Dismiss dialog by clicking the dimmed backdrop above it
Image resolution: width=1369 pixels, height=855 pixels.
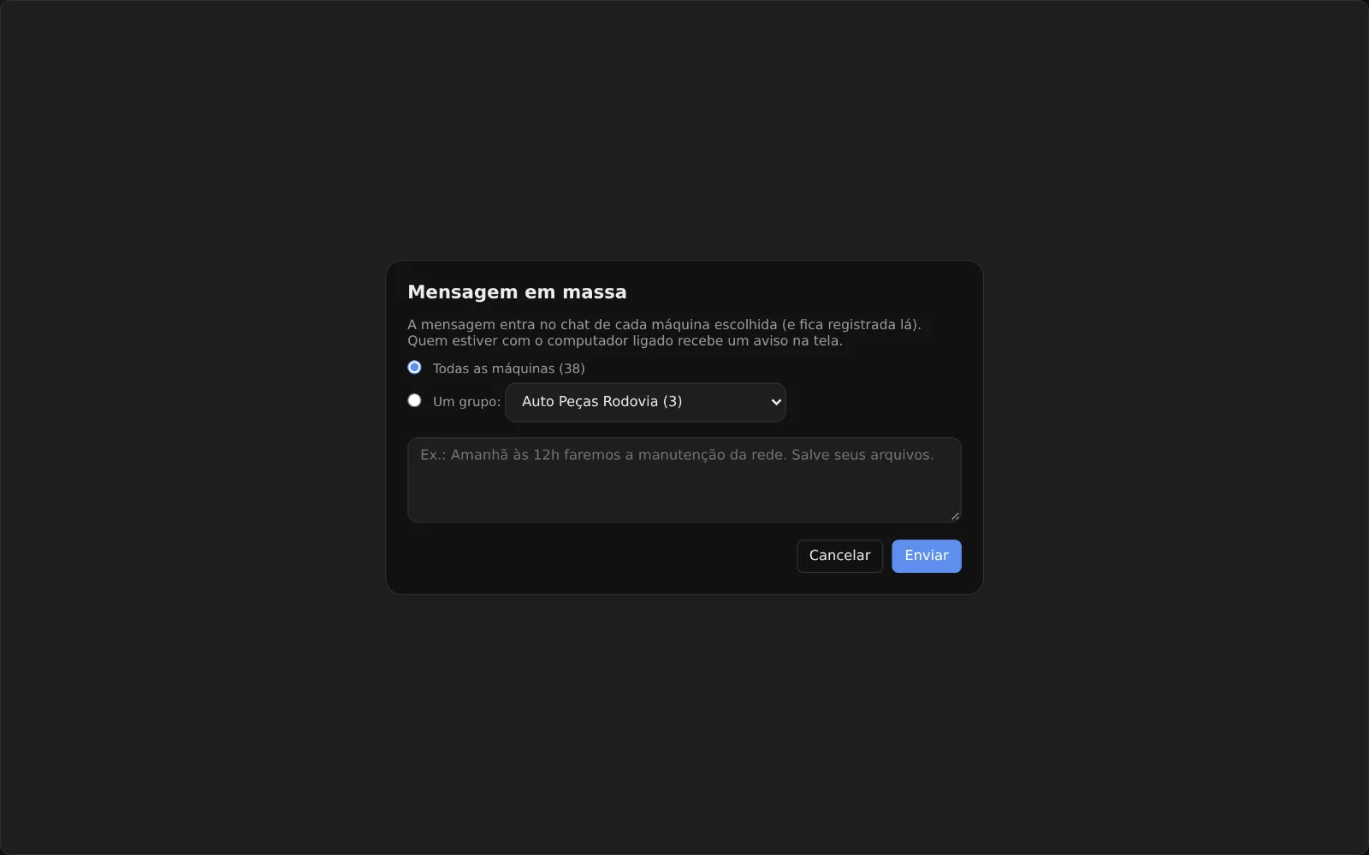pyautogui.click(x=684, y=128)
